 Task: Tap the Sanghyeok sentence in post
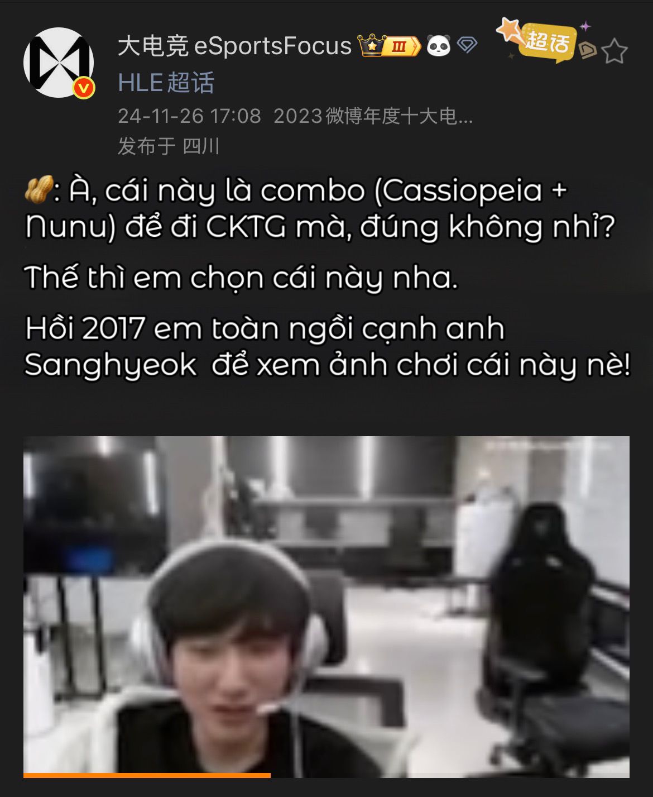click(328, 346)
